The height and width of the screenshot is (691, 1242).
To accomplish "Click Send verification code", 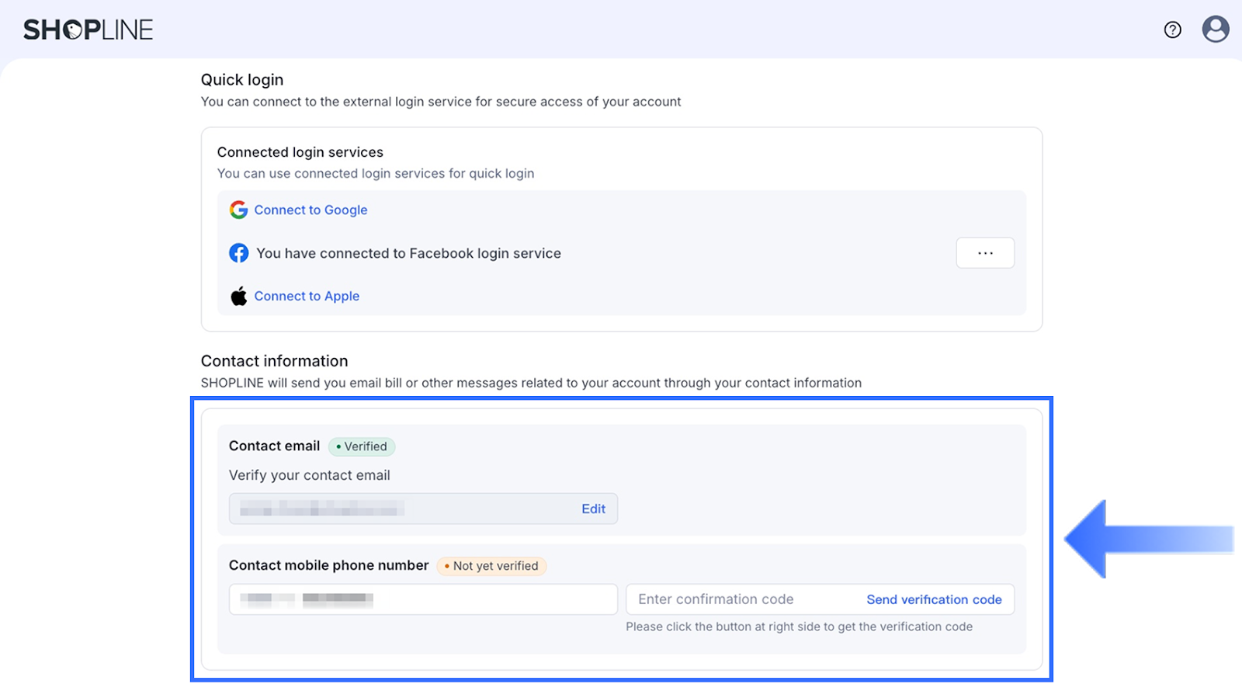I will [x=934, y=599].
